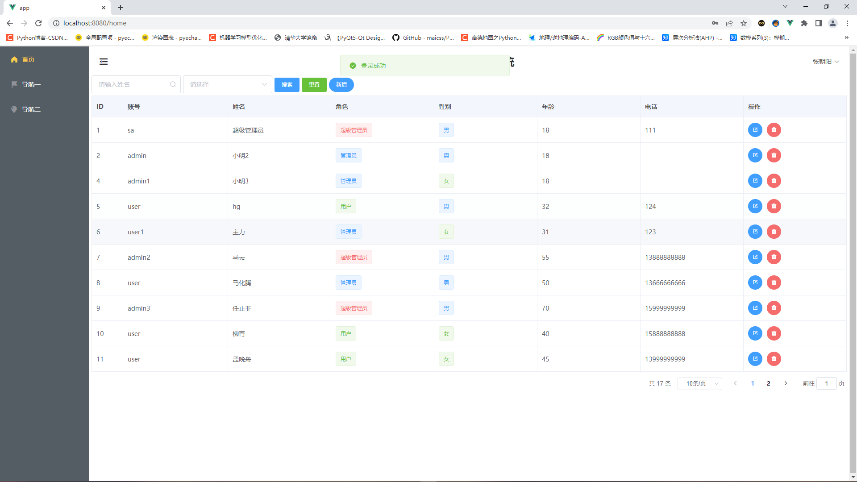Click search magnifier in name input
This screenshot has width=857, height=482.
point(173,84)
